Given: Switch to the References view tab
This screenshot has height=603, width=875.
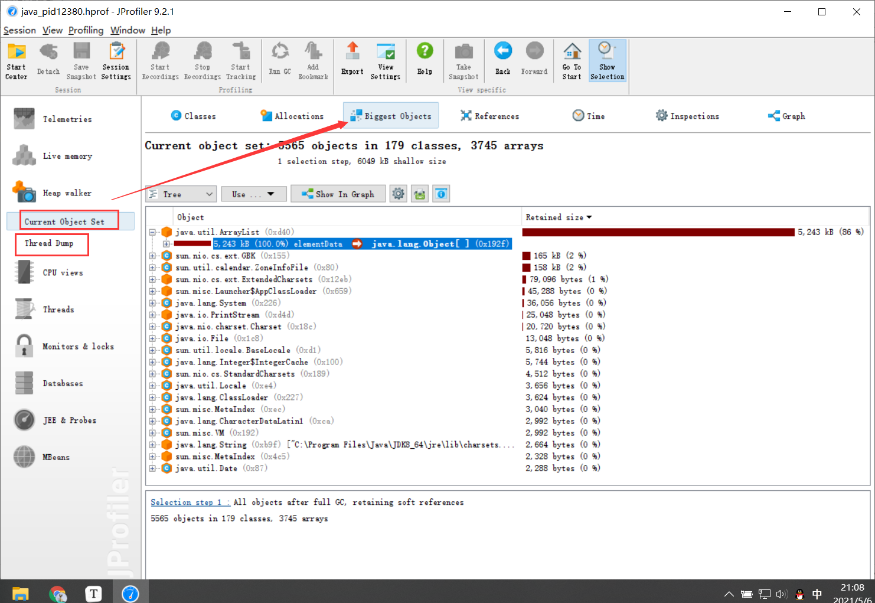Looking at the screenshot, I should (x=490, y=116).
